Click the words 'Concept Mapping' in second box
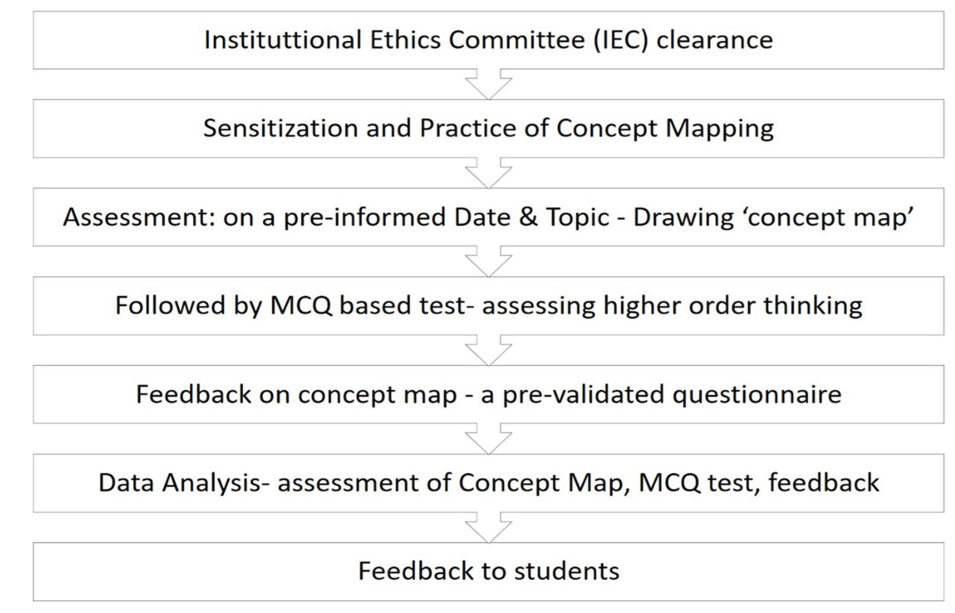This screenshot has width=955, height=613. click(x=664, y=129)
